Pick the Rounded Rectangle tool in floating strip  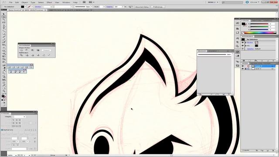(x=14, y=67)
